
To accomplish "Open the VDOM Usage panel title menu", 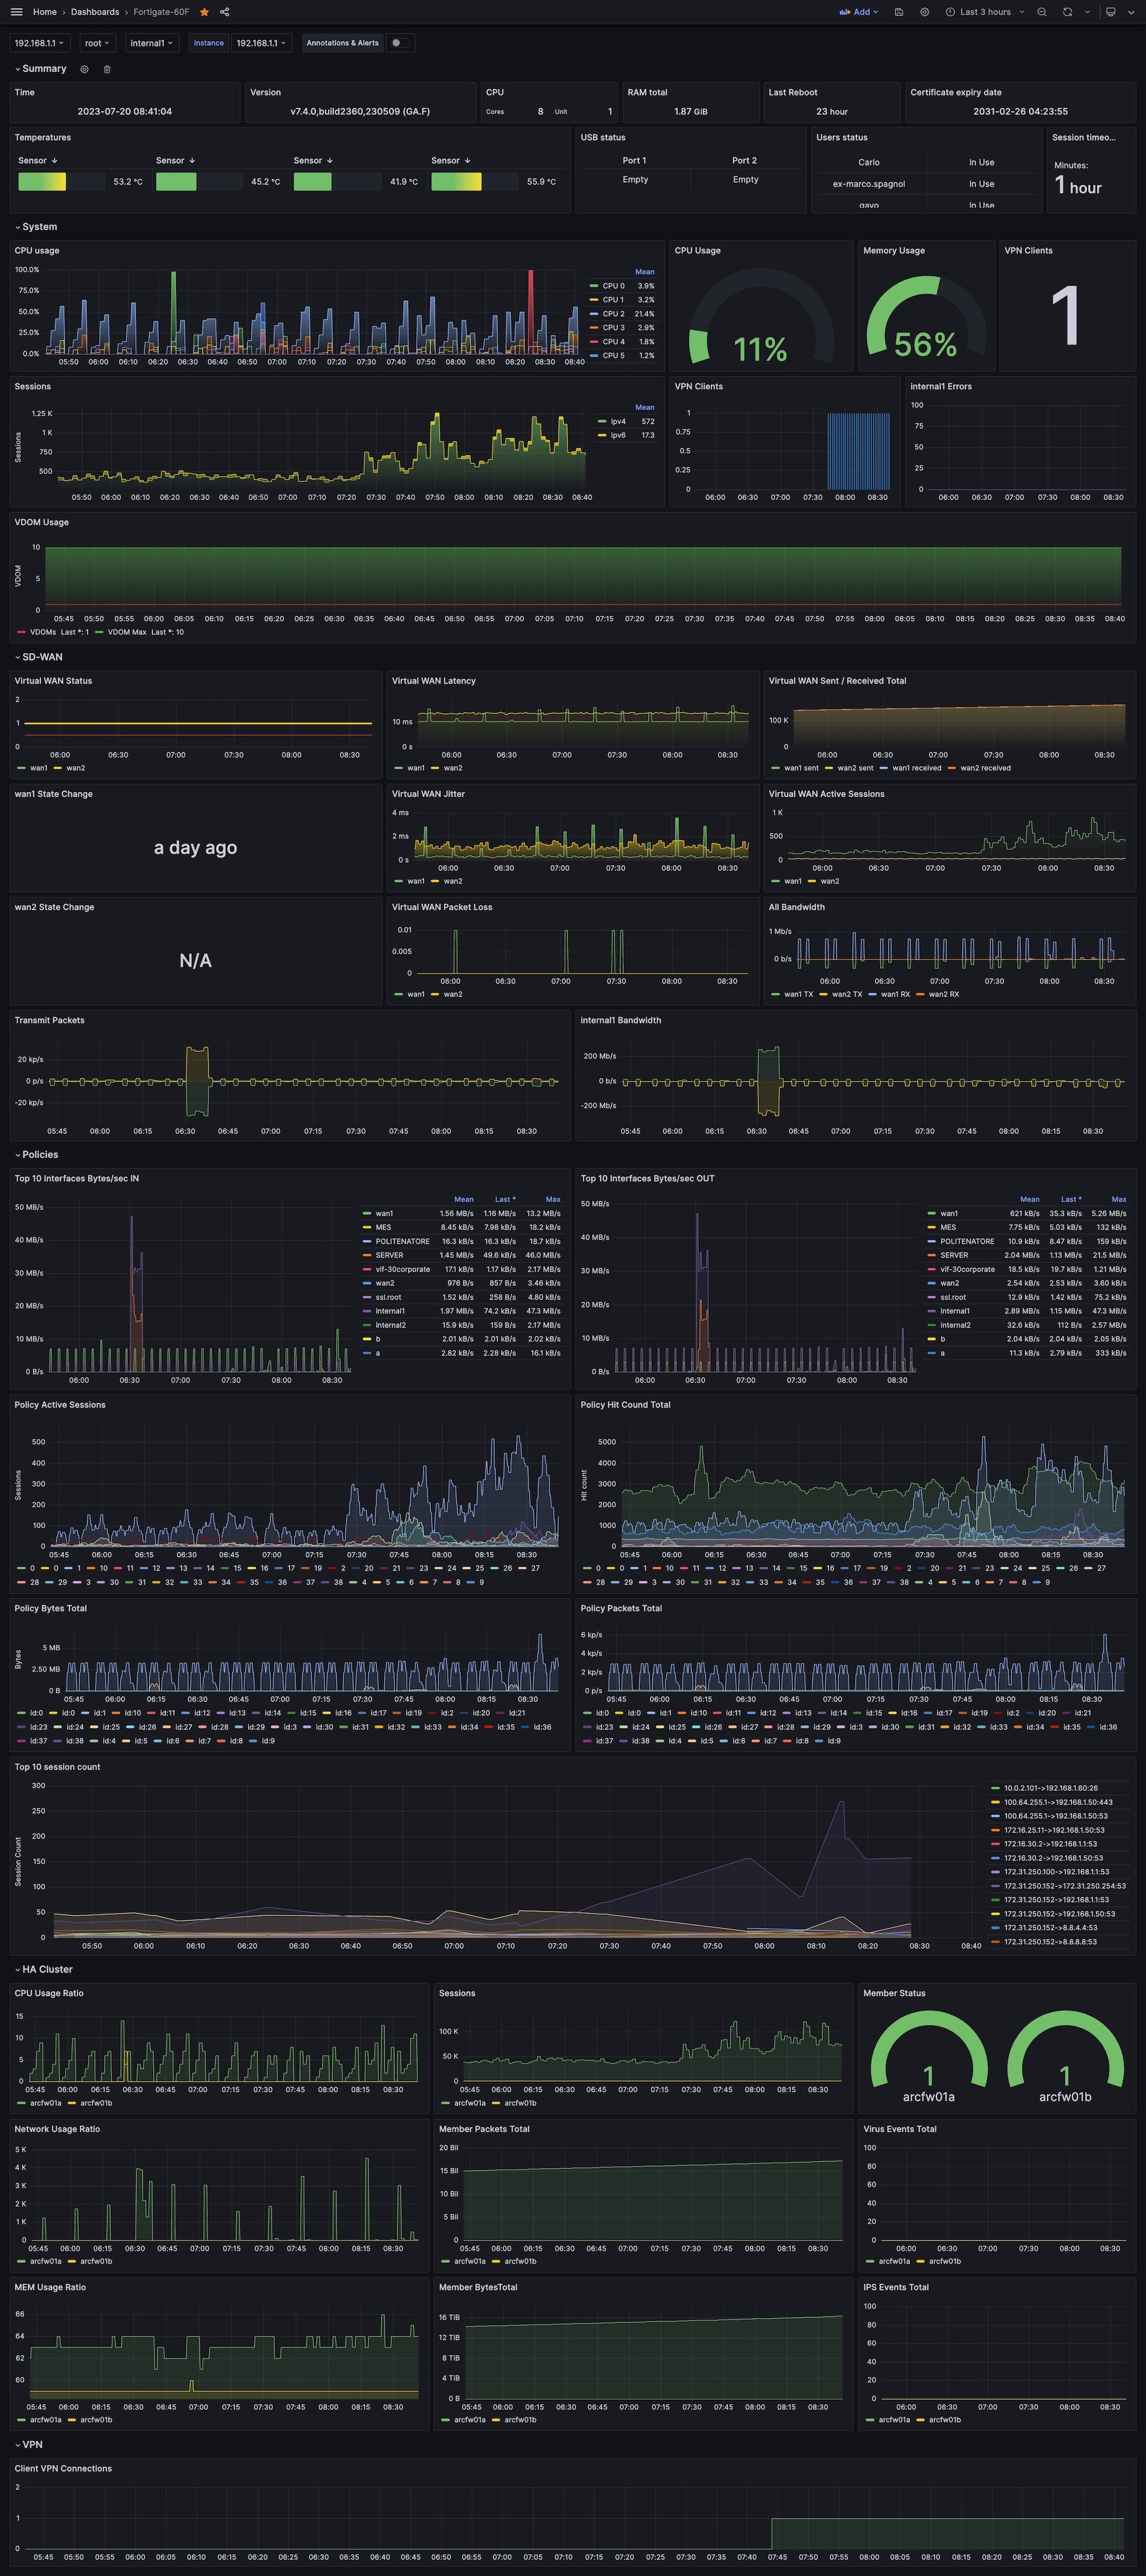I will coord(41,522).
